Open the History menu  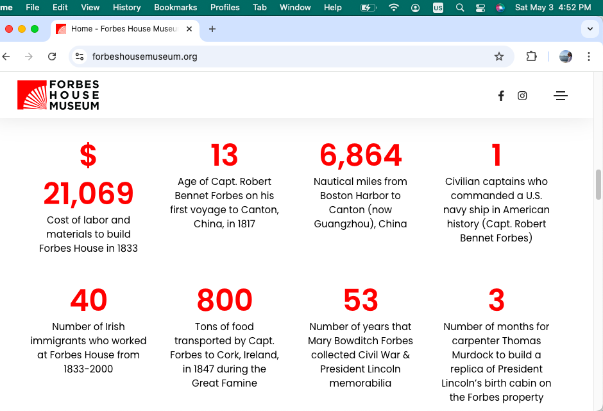(126, 7)
